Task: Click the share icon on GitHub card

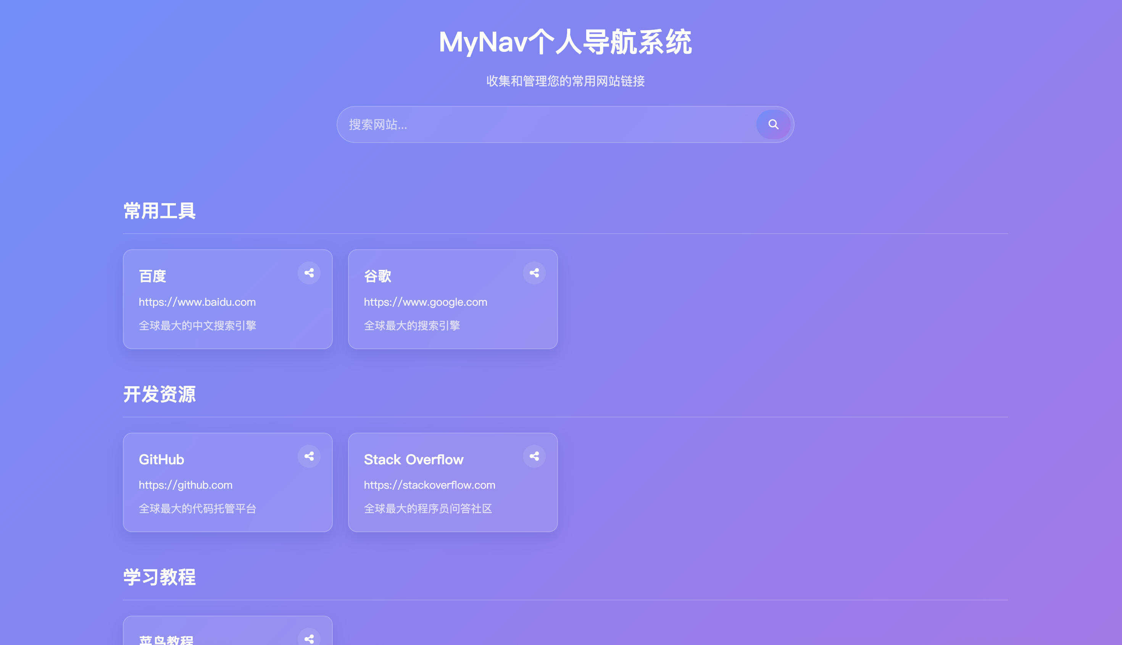Action: [x=310, y=456]
